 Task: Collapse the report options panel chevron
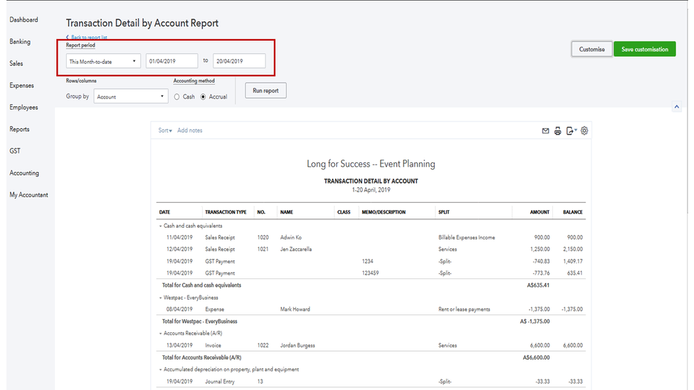677,106
